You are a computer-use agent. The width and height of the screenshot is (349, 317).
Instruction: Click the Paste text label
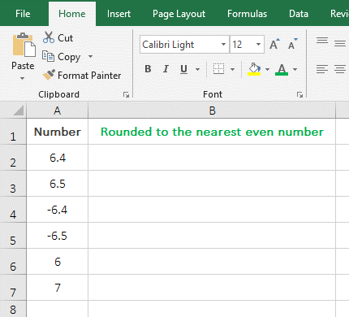(23, 66)
